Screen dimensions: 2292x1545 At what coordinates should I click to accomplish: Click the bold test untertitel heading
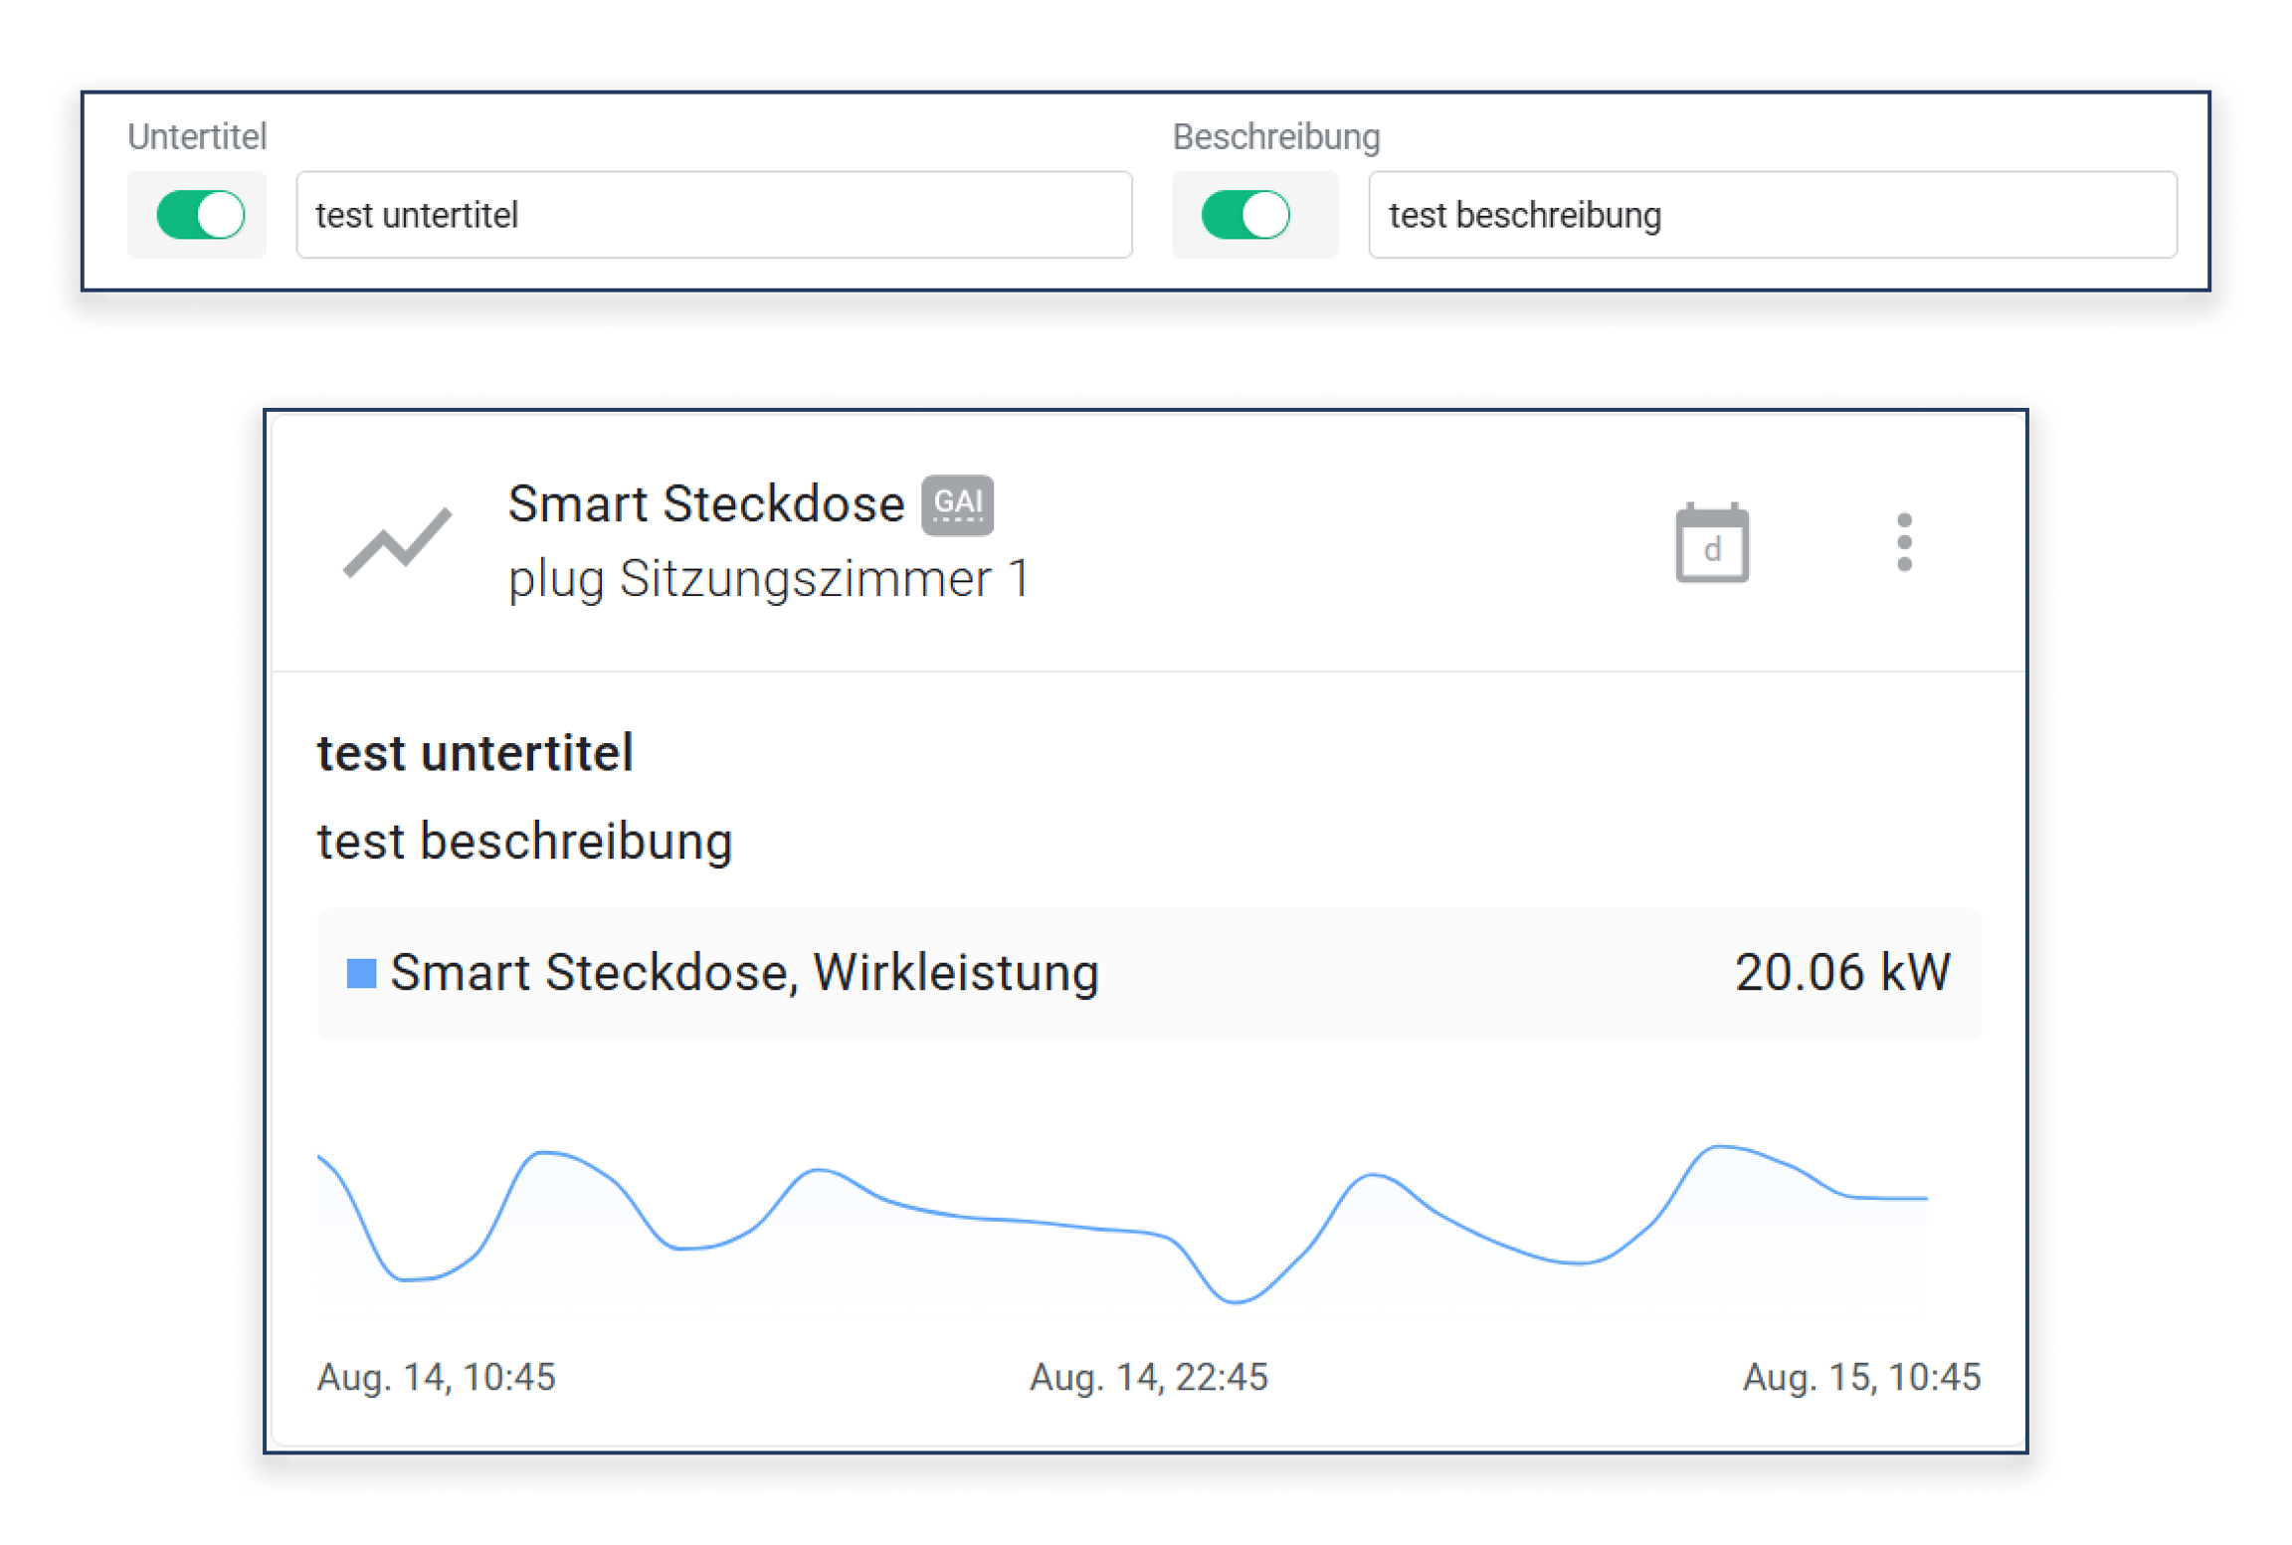475,753
